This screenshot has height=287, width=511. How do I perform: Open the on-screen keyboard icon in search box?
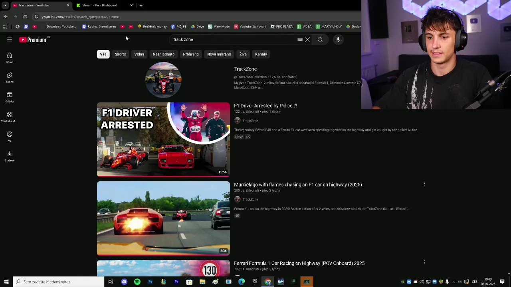tap(300, 39)
